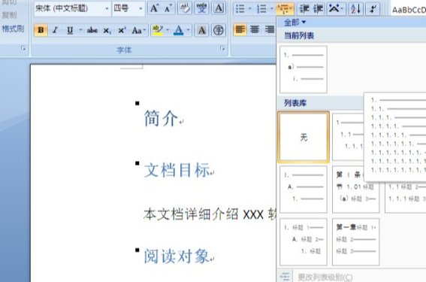The image size is (426, 282).
Task: Click the multilevel list button
Action: [285, 9]
